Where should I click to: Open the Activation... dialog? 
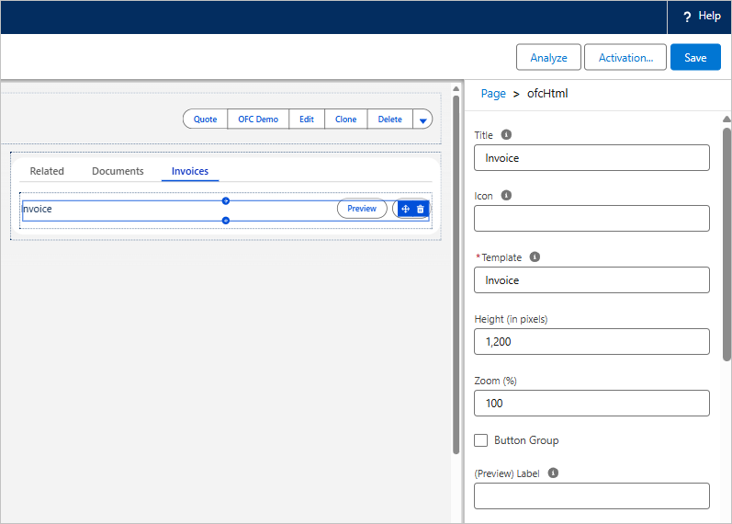(x=625, y=58)
